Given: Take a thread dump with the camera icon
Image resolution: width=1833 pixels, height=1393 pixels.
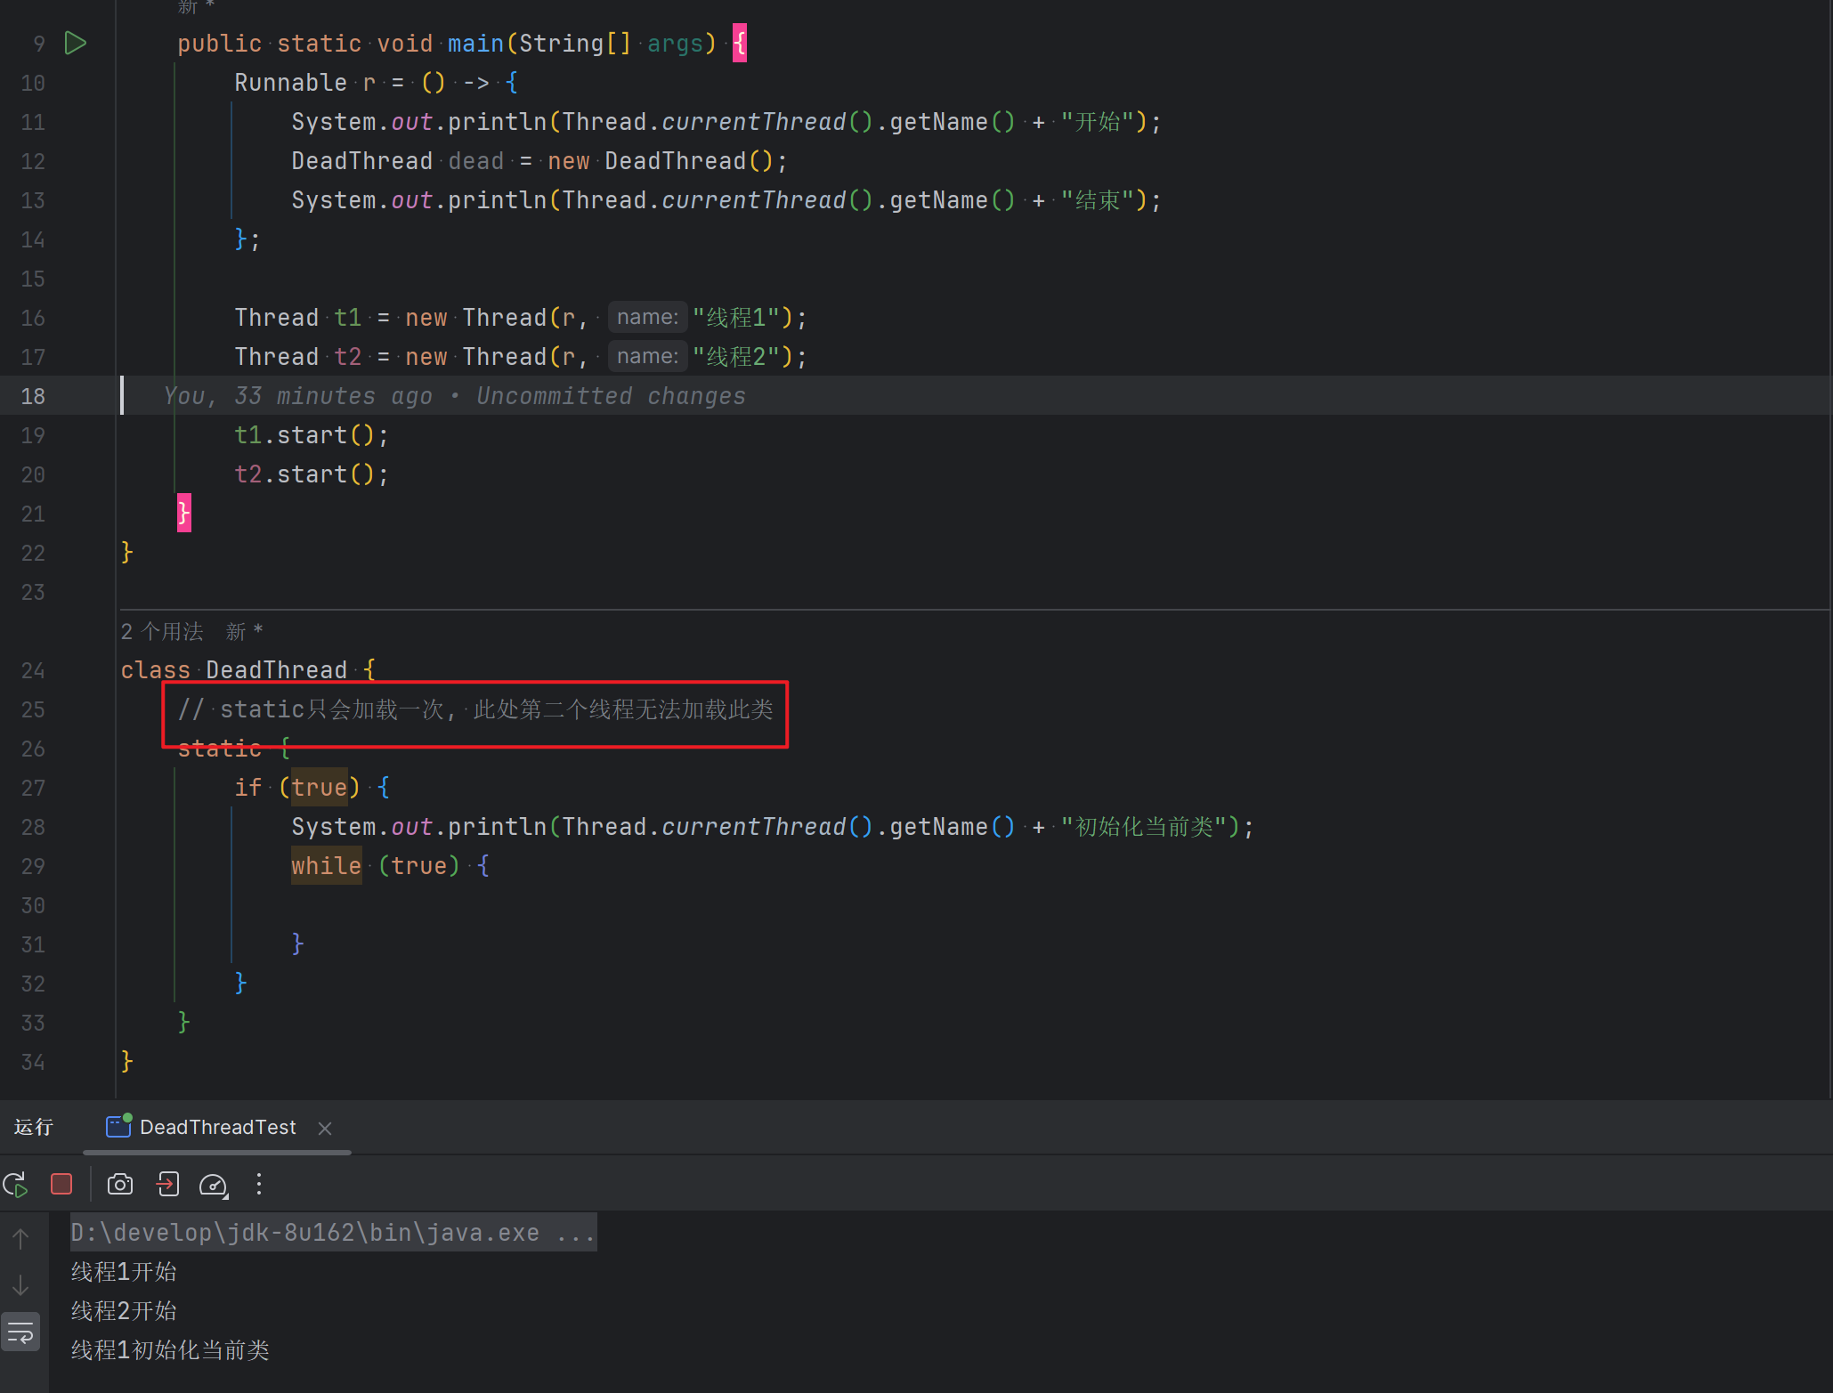Looking at the screenshot, I should coord(120,1185).
